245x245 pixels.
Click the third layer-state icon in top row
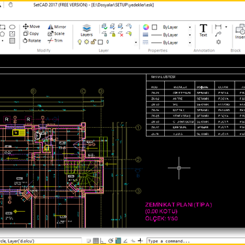[121, 27]
